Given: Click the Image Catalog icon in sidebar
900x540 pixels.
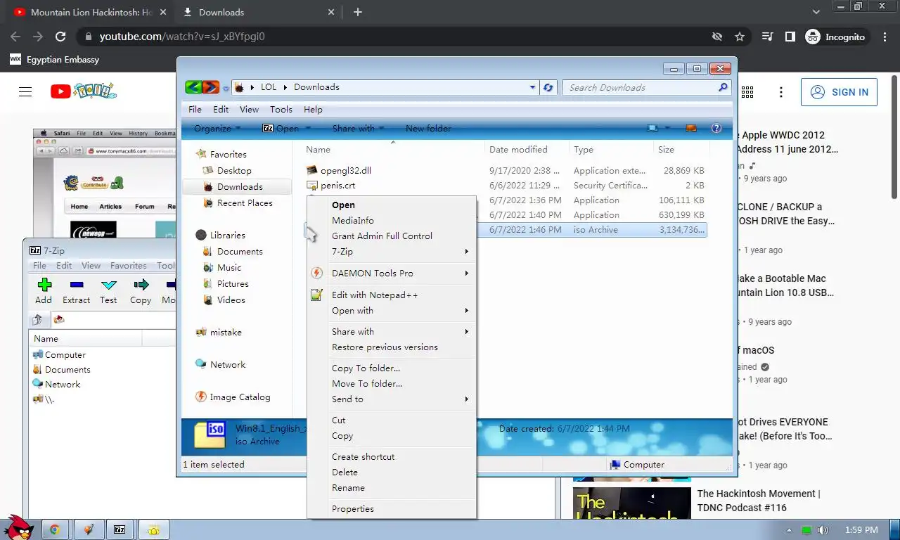Looking at the screenshot, I should [x=201, y=397].
